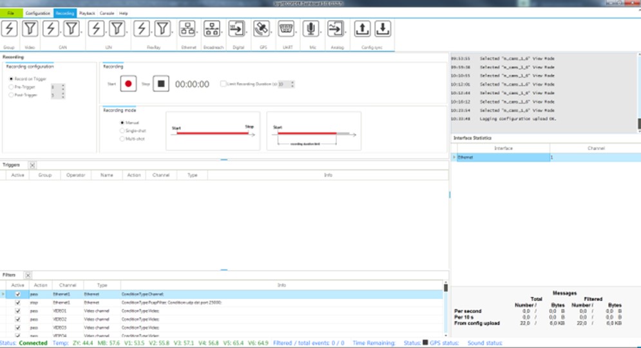The image size is (641, 348).
Task: Uncheck Active for VIDEO1 filter row
Action: pos(17,311)
